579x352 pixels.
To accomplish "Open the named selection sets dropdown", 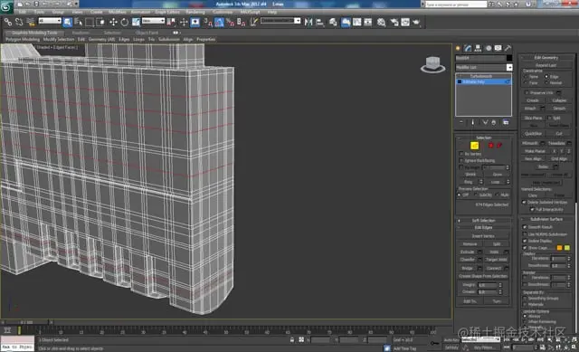I will (x=280, y=21).
